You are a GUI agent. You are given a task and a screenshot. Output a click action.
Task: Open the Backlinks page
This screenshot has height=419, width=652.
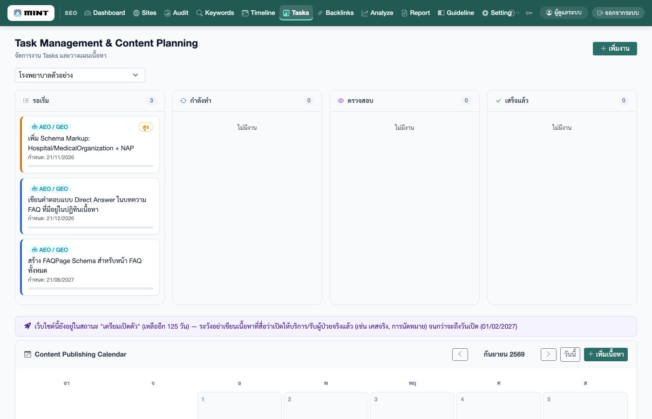pos(336,13)
